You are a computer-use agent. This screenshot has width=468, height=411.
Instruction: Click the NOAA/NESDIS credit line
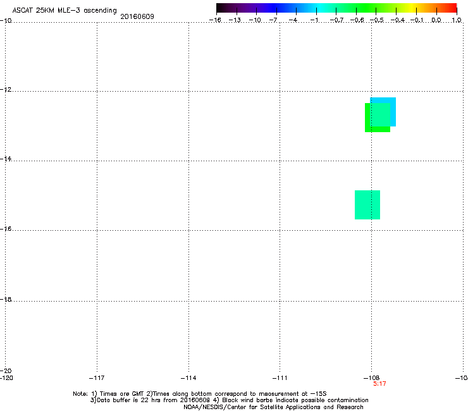click(x=273, y=407)
